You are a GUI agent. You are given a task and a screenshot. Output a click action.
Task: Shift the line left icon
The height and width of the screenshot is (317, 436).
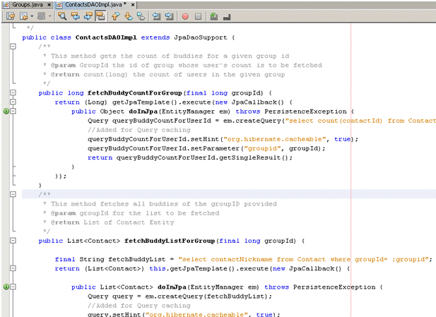[157, 16]
